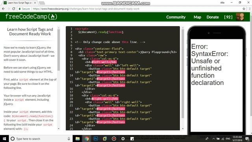Image resolution: width=252 pixels, height=142 pixels.
Task: Show hidden system tray icons
Action: tap(213, 138)
